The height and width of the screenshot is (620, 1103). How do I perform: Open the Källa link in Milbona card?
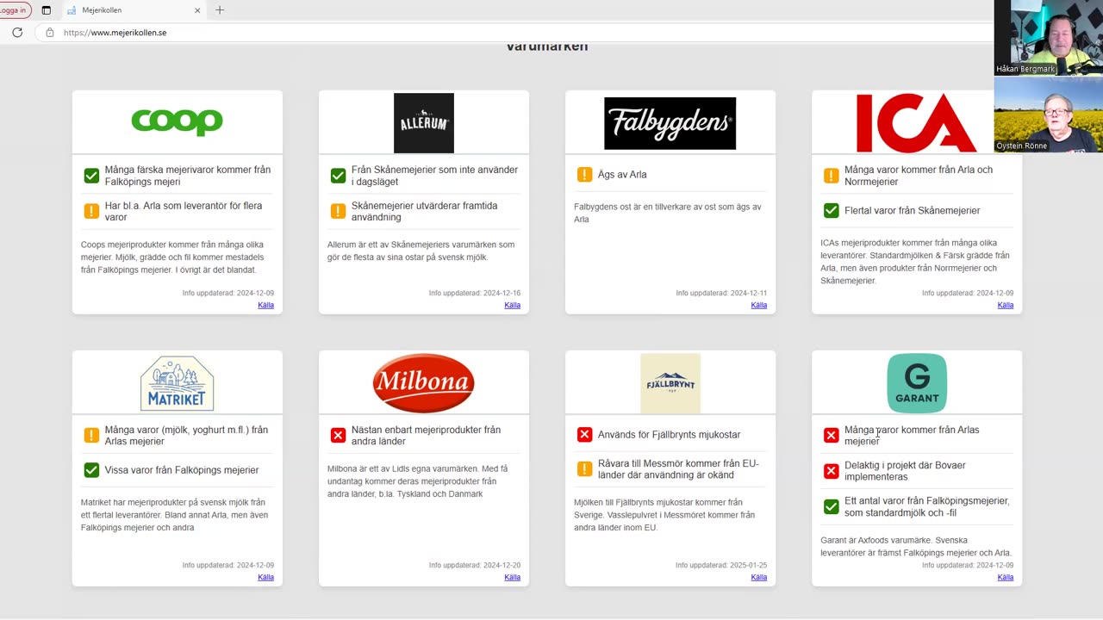pos(512,577)
